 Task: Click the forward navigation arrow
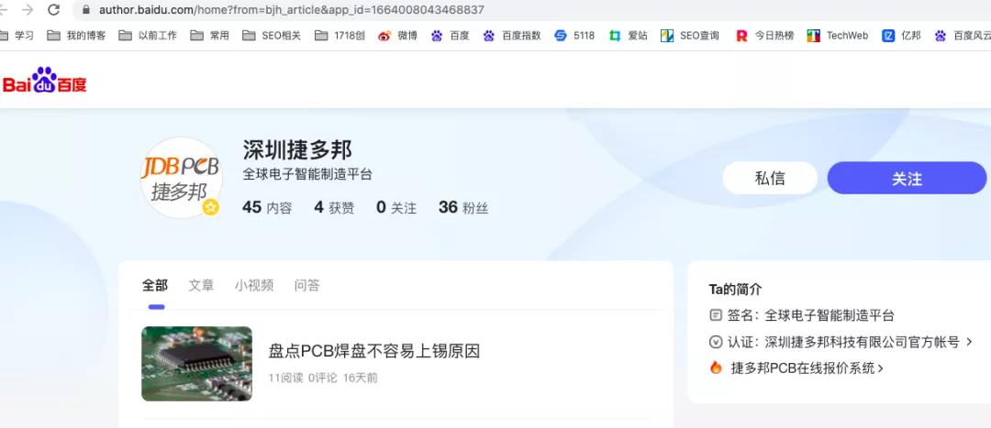[28, 10]
